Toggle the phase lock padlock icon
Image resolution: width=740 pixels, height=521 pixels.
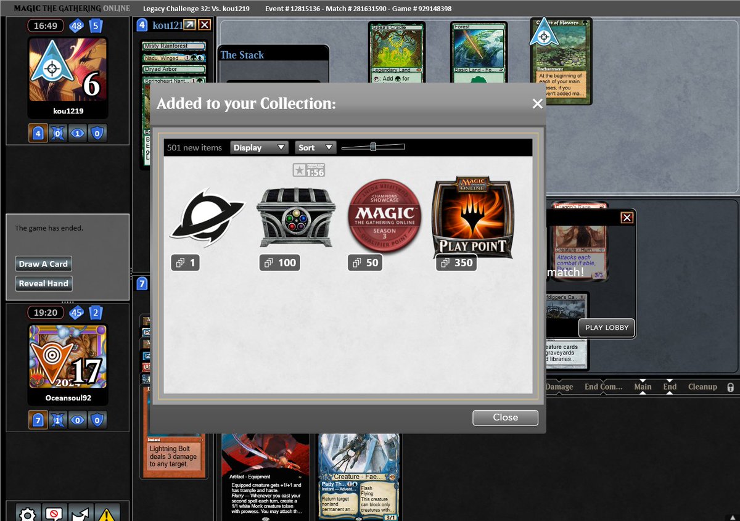[x=730, y=387]
